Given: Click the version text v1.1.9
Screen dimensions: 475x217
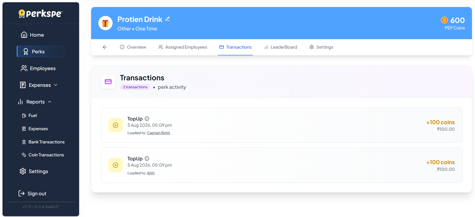Looking at the screenshot, I should click(41, 207).
